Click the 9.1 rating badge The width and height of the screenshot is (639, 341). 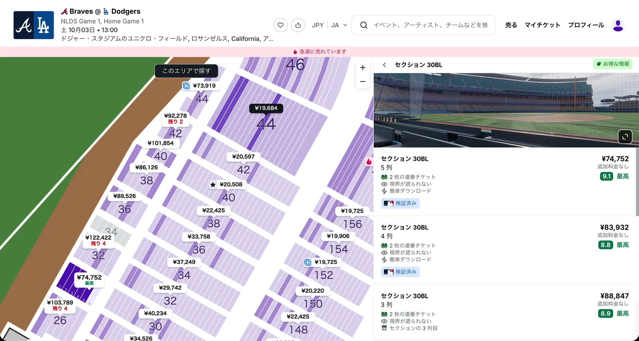point(607,176)
